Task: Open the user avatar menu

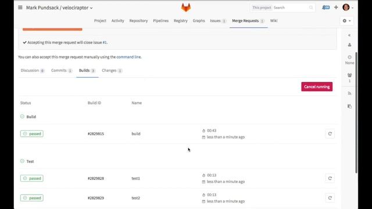Action: coord(346,8)
